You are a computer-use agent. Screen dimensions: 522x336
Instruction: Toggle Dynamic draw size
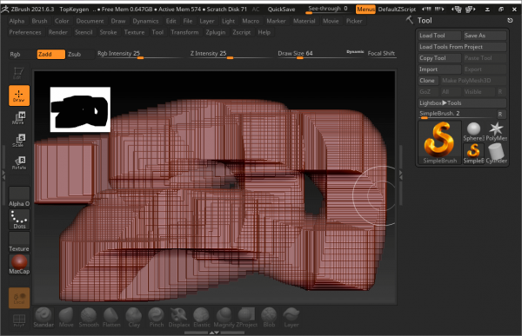pyautogui.click(x=355, y=52)
